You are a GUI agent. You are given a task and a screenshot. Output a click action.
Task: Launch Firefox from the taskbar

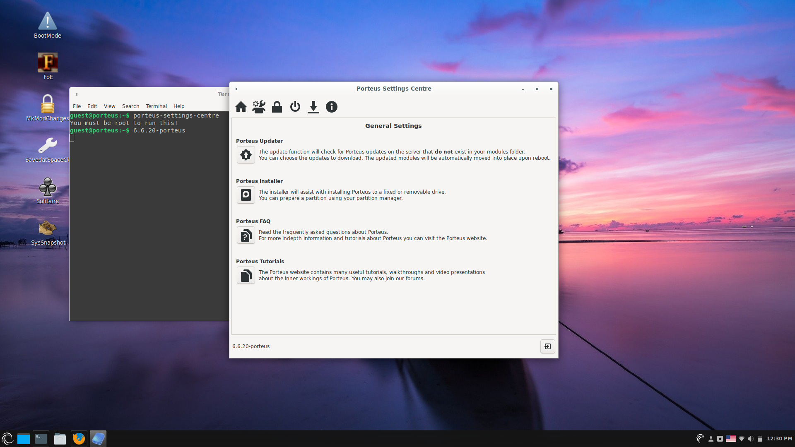point(79,439)
